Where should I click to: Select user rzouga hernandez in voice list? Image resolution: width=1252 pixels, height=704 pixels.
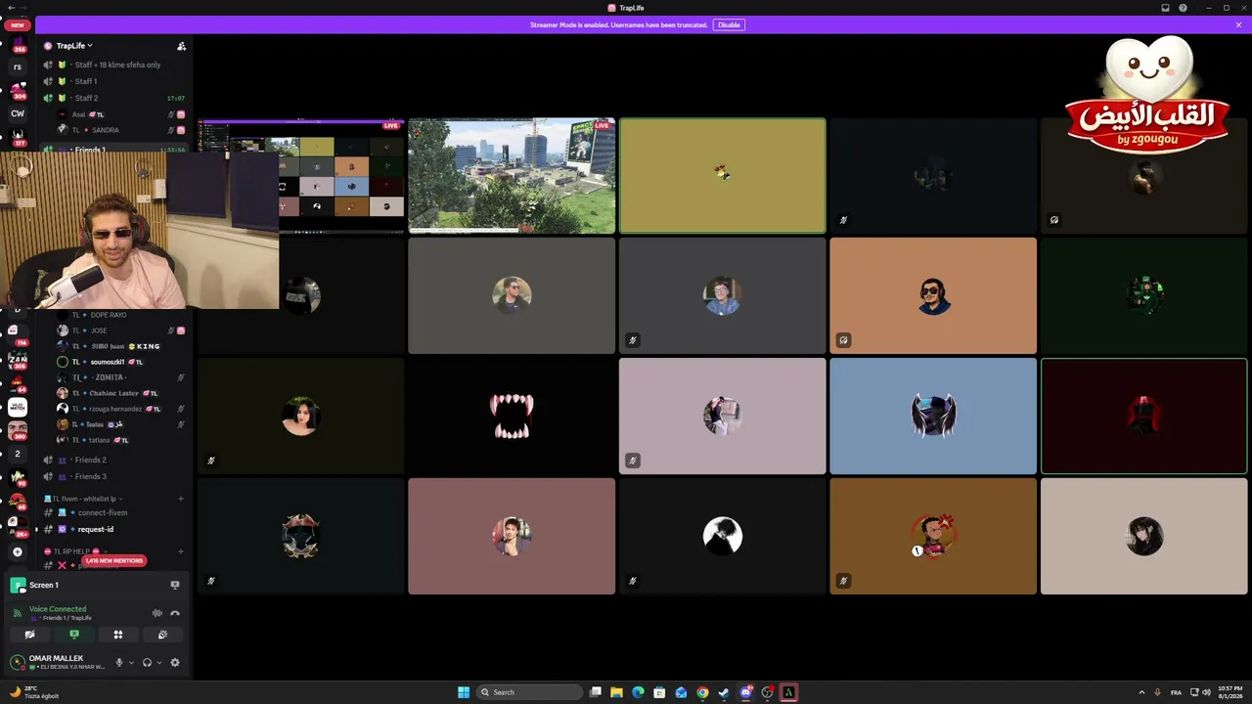point(117,409)
